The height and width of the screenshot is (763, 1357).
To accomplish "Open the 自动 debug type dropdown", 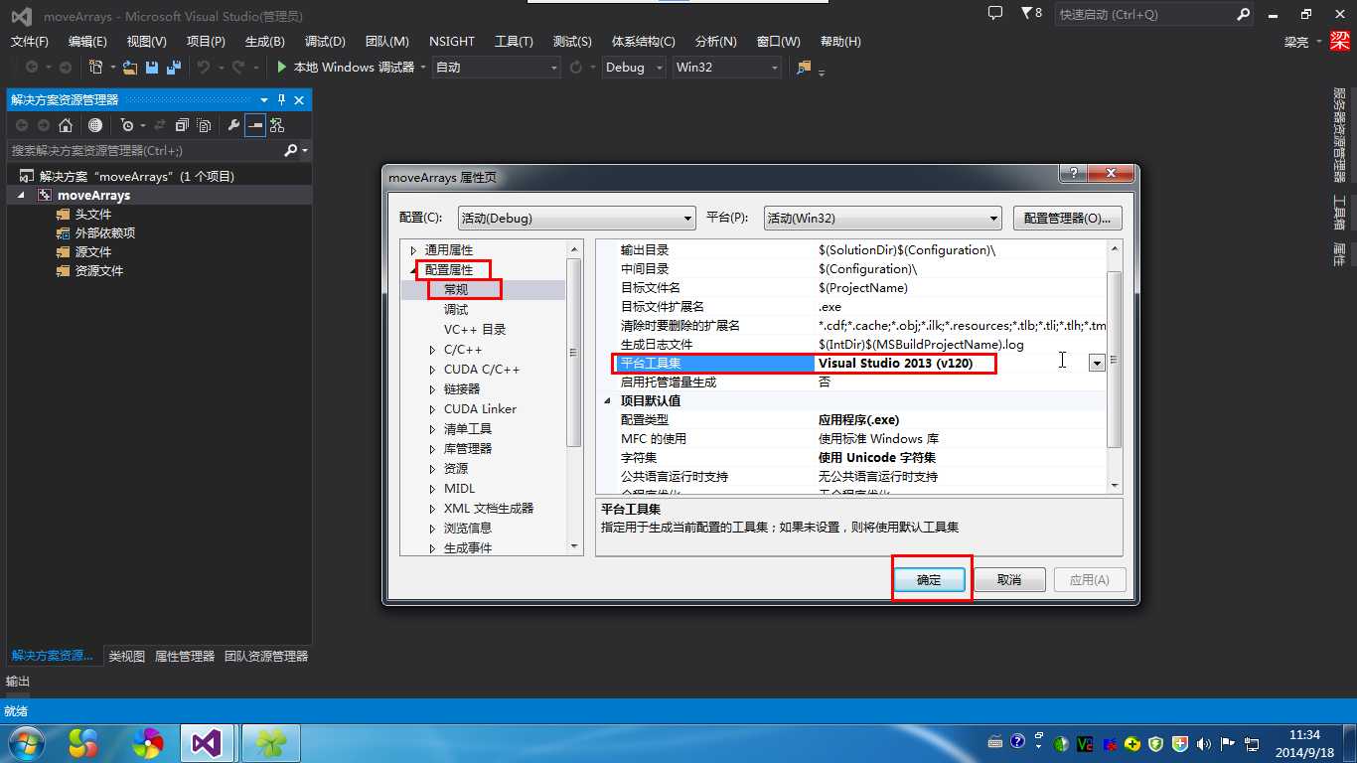I will click(498, 67).
